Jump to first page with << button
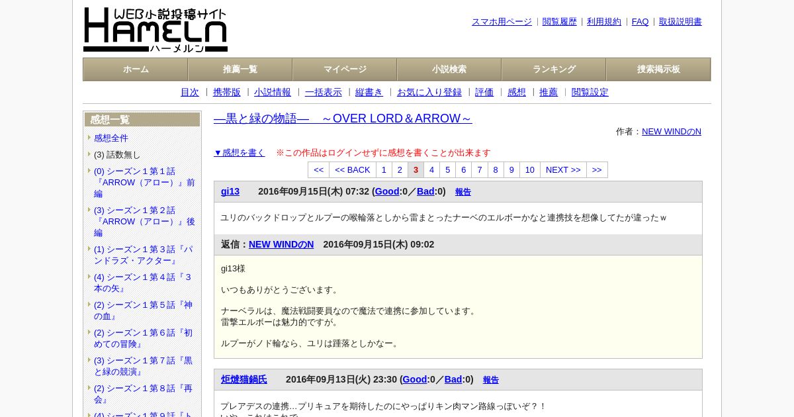794x417 pixels. click(319, 170)
